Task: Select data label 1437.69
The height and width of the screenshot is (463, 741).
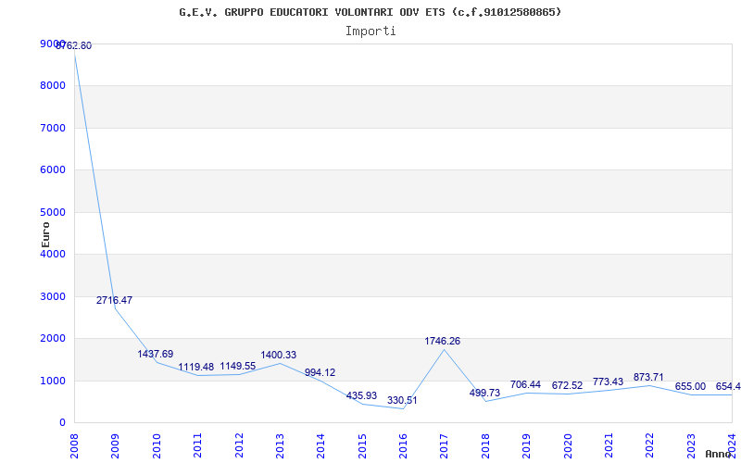Action: coord(156,354)
